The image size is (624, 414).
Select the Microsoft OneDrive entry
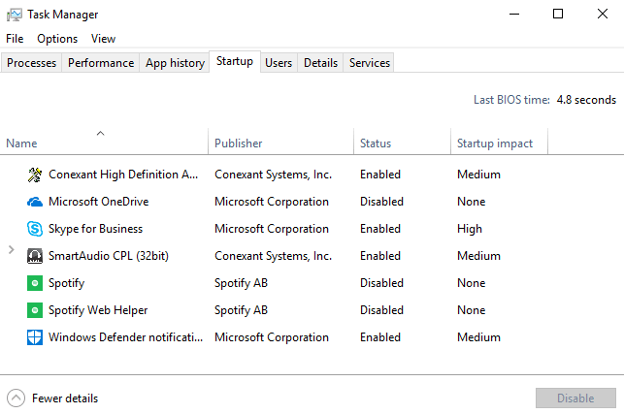pyautogui.click(x=312, y=202)
